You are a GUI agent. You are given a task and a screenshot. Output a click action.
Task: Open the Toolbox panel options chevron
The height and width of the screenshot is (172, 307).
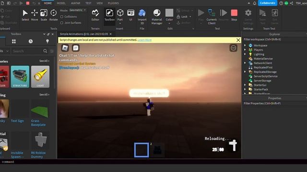(x=44, y=34)
